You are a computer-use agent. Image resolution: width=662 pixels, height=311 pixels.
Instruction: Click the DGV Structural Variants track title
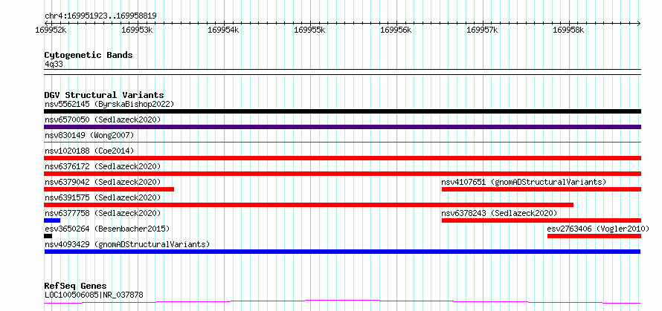point(104,95)
